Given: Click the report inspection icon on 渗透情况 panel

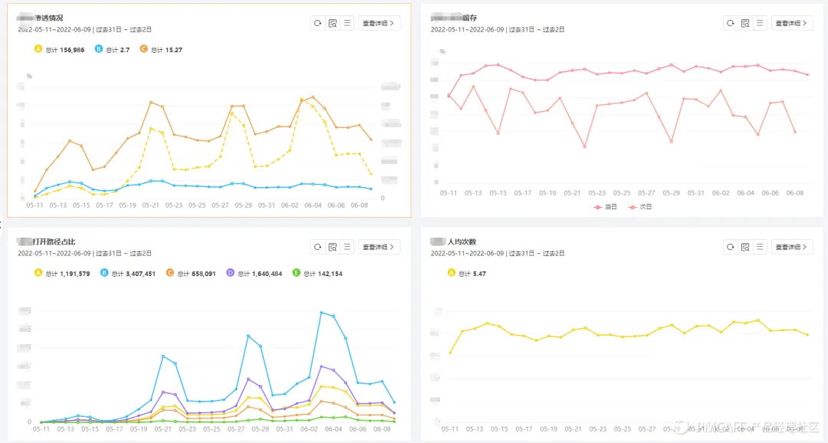Looking at the screenshot, I should [x=332, y=23].
